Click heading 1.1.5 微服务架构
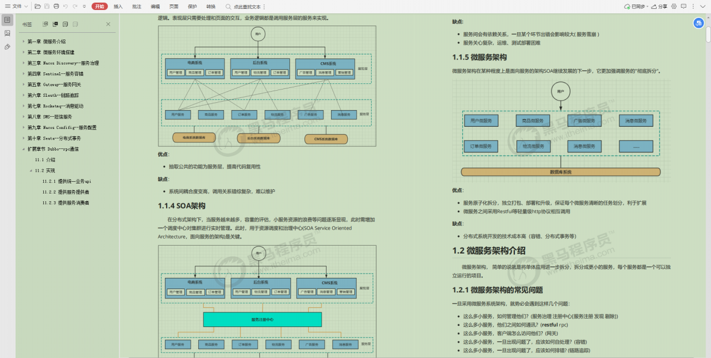711x358 pixels. tap(479, 57)
